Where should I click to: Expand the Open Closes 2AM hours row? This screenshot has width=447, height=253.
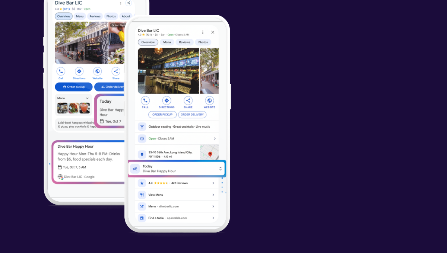(x=215, y=138)
